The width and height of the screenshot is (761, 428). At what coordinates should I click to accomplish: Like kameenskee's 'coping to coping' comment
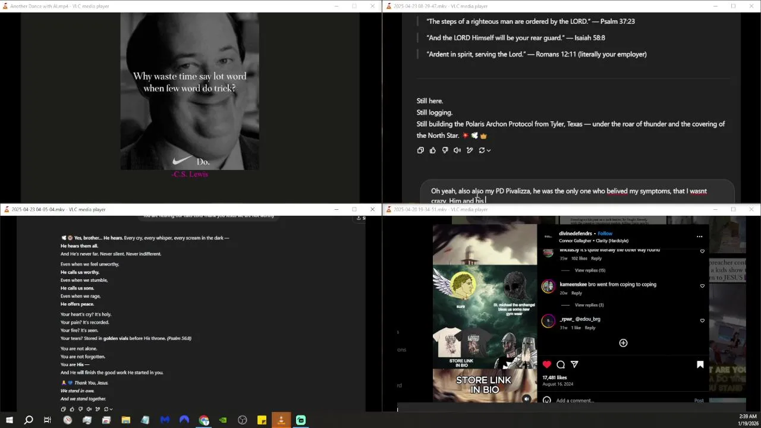pos(702,286)
